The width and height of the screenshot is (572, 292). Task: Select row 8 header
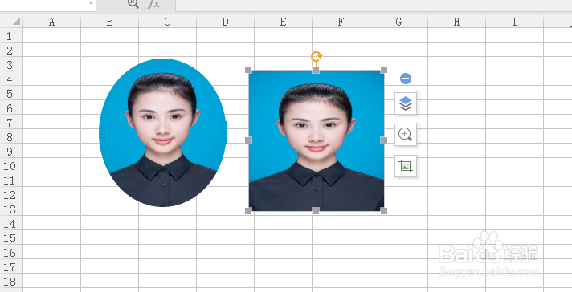[11, 136]
